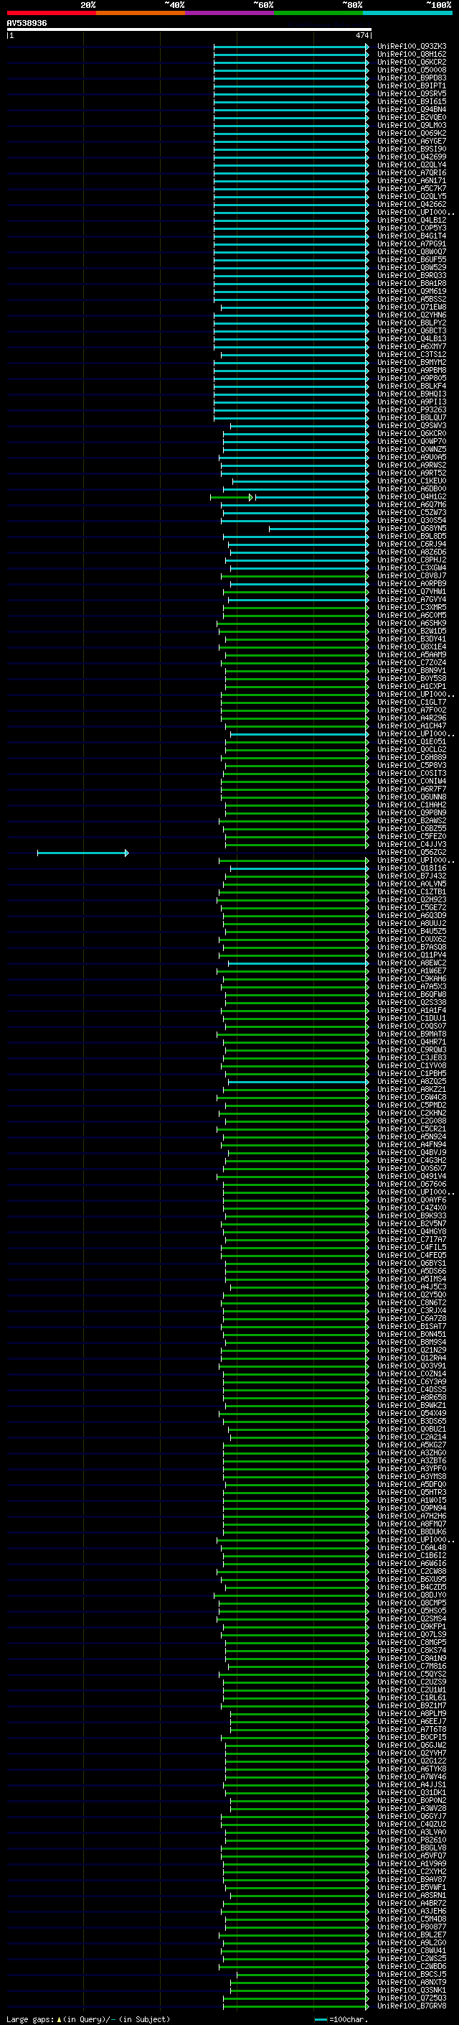Click the small green segment of Q4H1G2 alignment
This screenshot has height=2025, width=459.
(231, 497)
